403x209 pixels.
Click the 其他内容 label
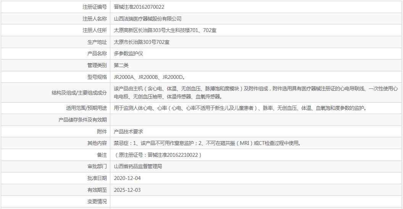click(x=97, y=143)
